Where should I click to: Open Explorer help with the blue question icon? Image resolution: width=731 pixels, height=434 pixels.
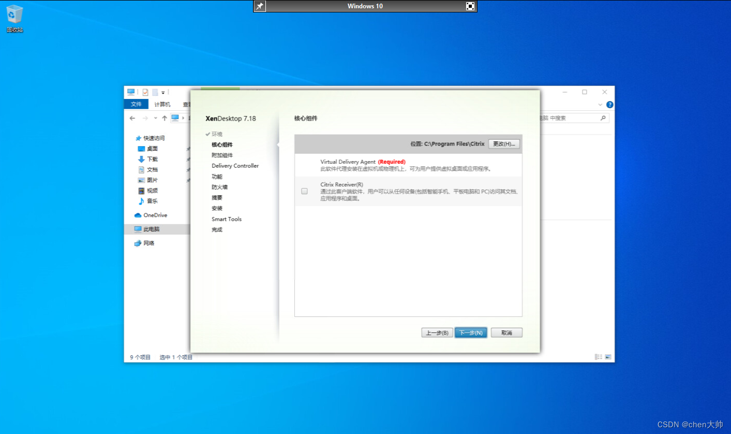609,104
